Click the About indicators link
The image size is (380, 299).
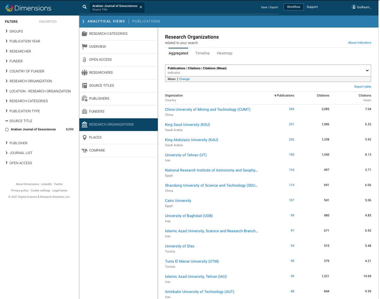tap(359, 42)
